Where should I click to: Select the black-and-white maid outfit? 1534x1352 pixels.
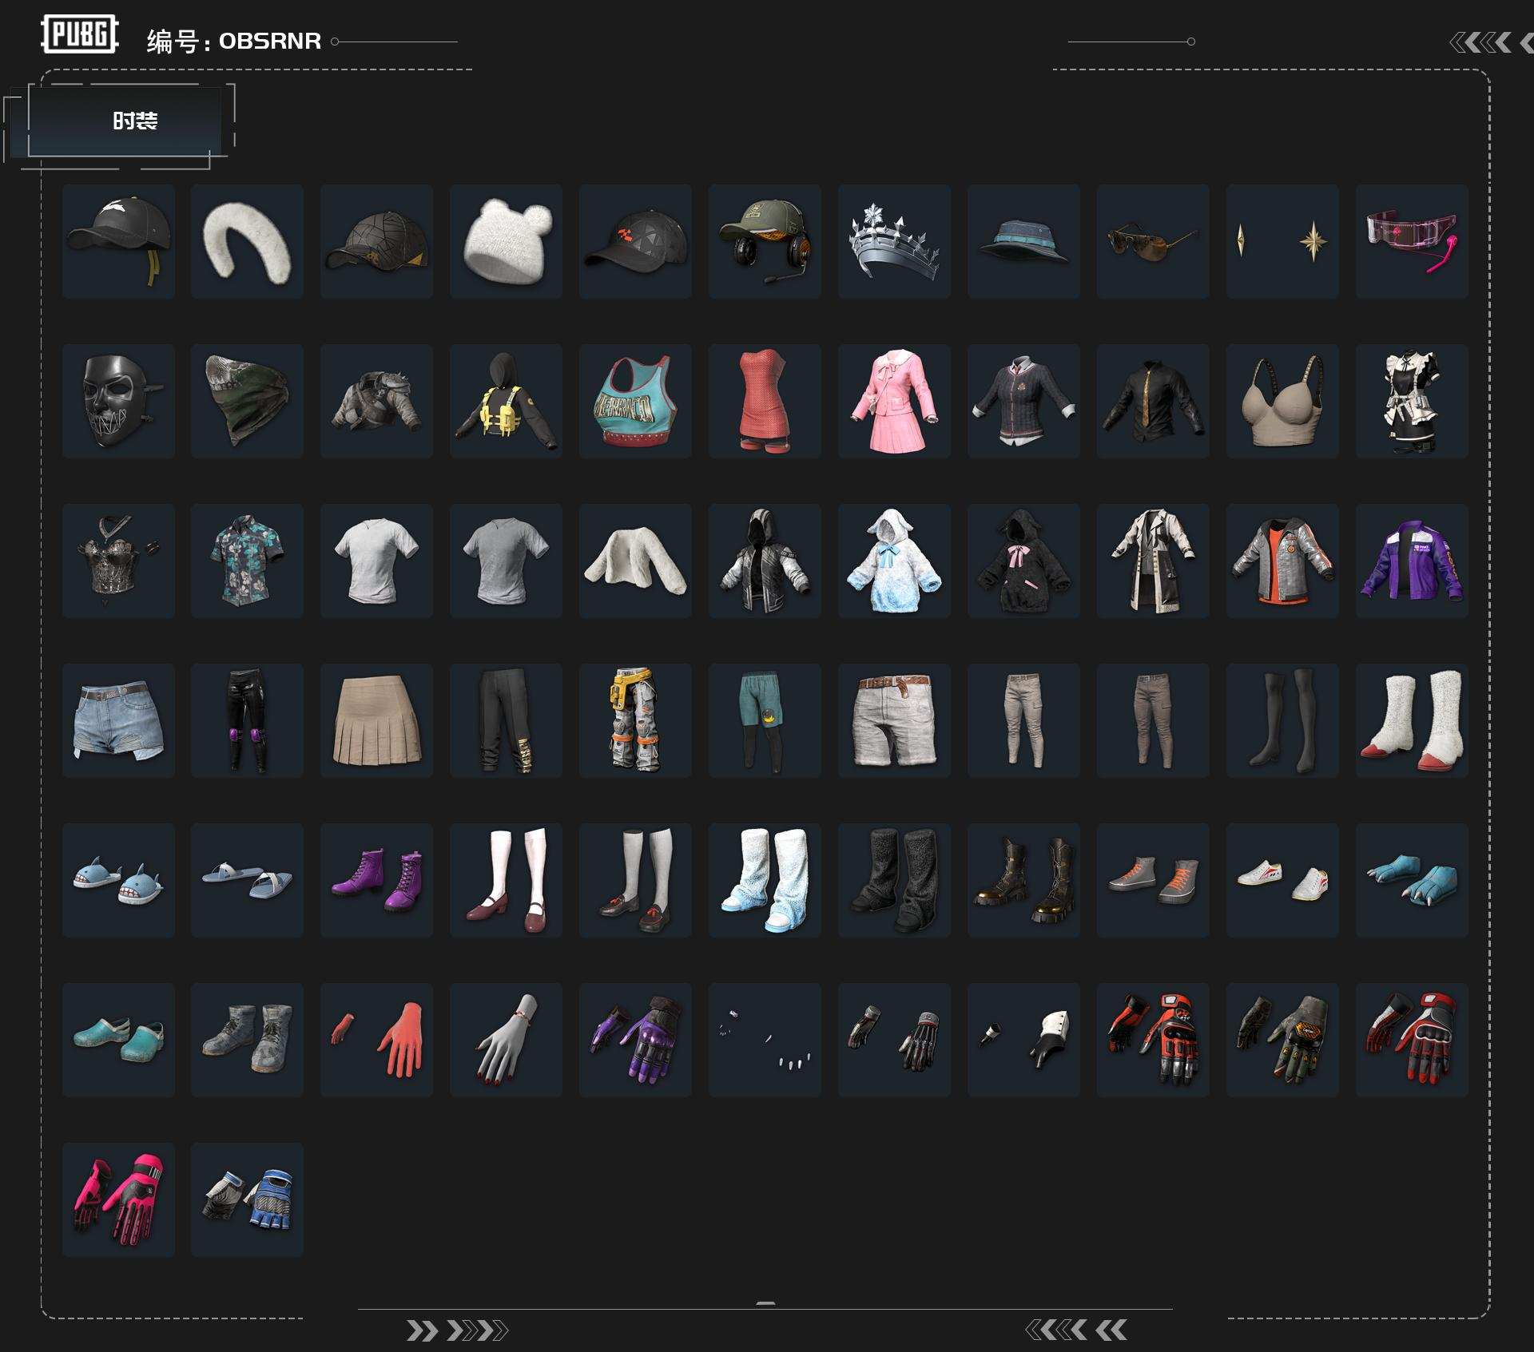coord(1412,401)
